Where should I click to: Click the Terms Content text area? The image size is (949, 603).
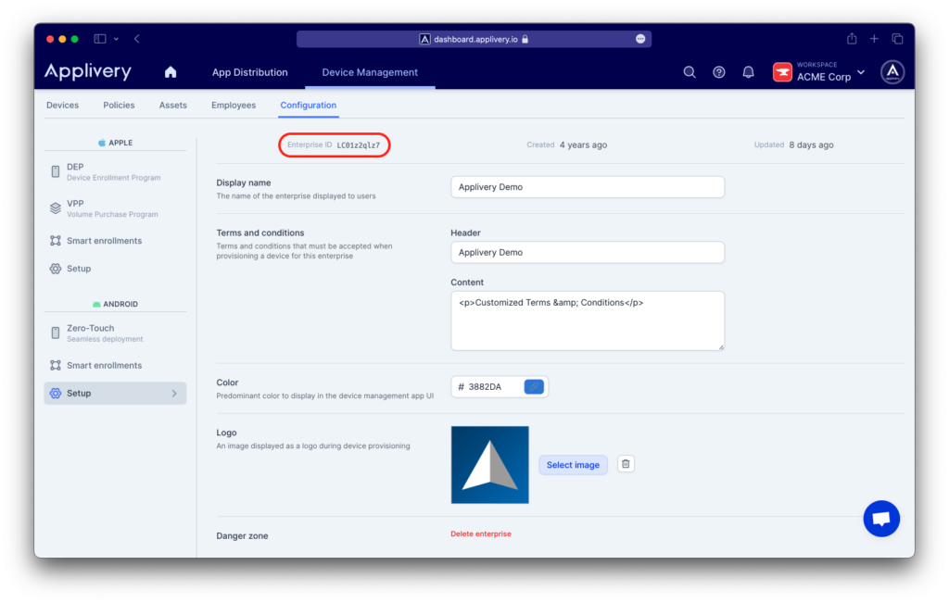coord(587,320)
